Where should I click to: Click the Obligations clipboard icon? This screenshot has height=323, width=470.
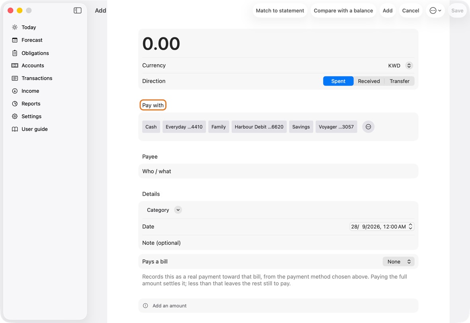[15, 53]
